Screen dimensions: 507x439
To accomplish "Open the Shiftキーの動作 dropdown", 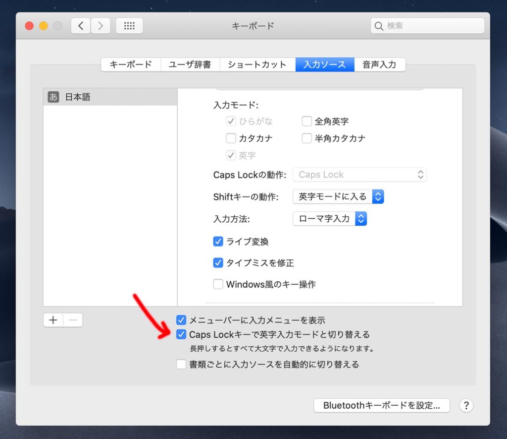I will pos(338,196).
